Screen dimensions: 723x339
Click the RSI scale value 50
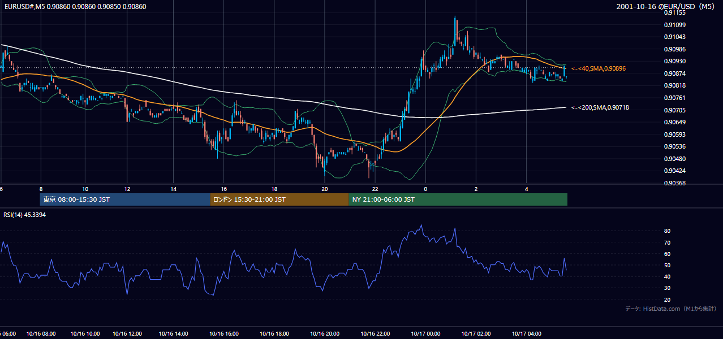[667, 265]
